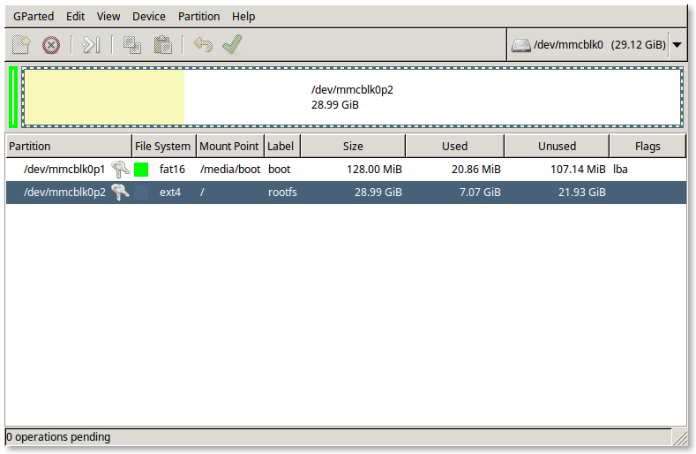Image resolution: width=696 pixels, height=454 pixels.
Task: Sort by the File System column header
Action: click(x=164, y=147)
